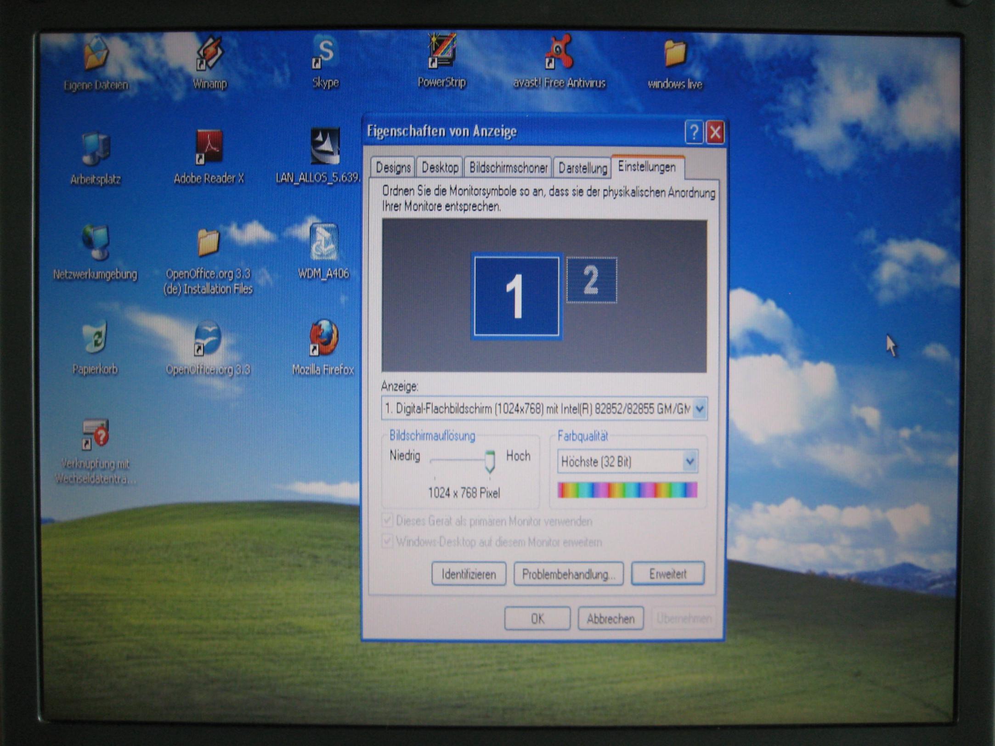Select the Papierkorb recycle bin
The height and width of the screenshot is (746, 995).
click(95, 338)
